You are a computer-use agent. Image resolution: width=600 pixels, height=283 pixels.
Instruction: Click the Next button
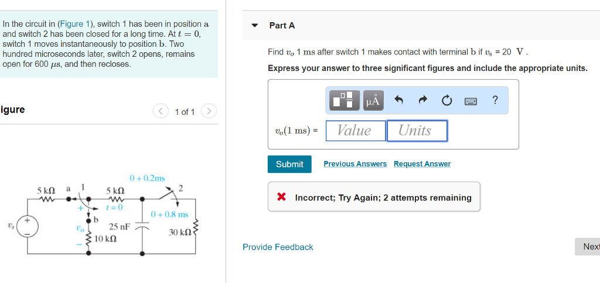(x=589, y=247)
